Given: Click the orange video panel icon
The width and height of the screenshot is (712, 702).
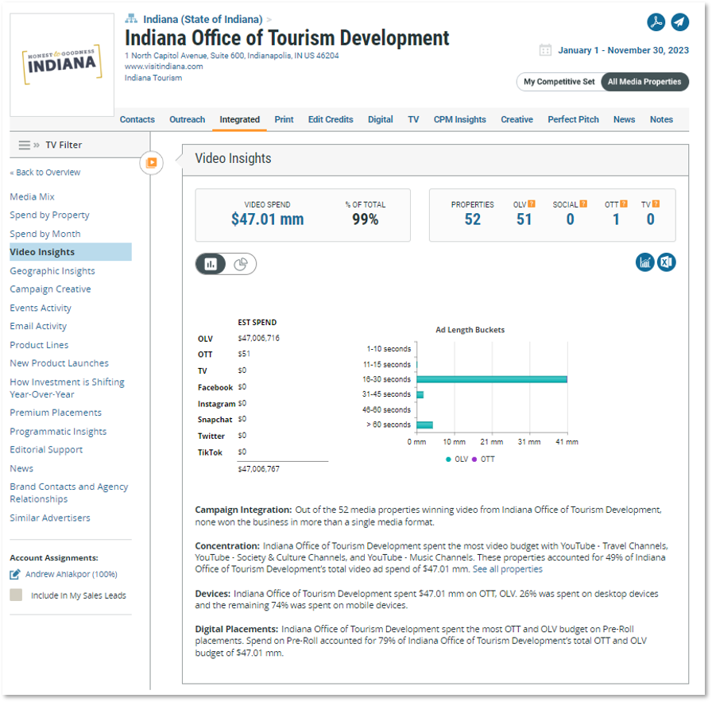Looking at the screenshot, I should (151, 163).
